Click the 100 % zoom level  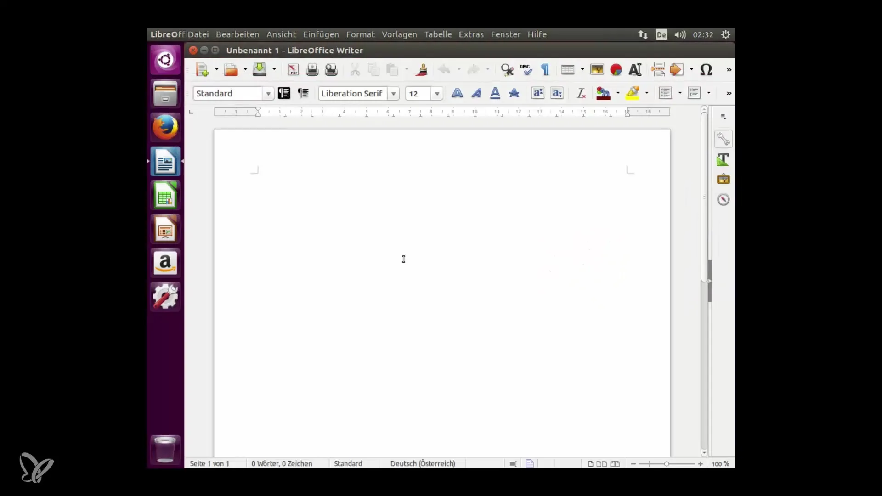coord(720,464)
